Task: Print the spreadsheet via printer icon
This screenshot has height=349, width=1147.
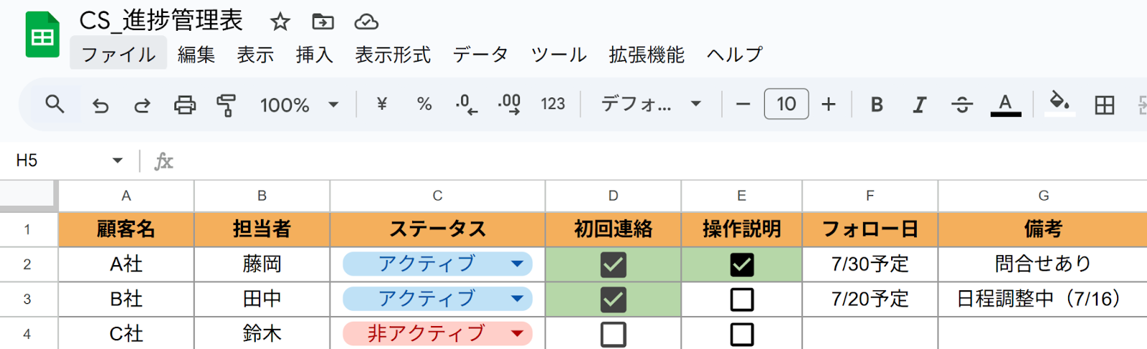Action: (185, 105)
